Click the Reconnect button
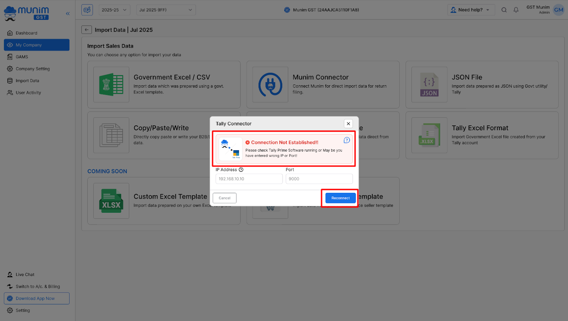This screenshot has height=321, width=568. click(340, 198)
